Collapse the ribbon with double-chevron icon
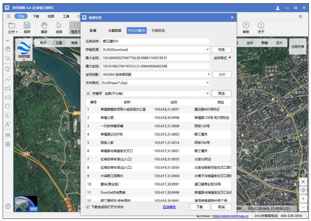The width and height of the screenshot is (311, 221). pos(300,17)
